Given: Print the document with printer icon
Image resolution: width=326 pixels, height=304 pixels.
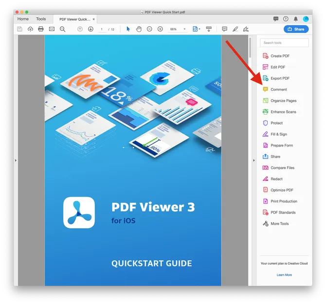Looking at the screenshot, I should 41,29.
